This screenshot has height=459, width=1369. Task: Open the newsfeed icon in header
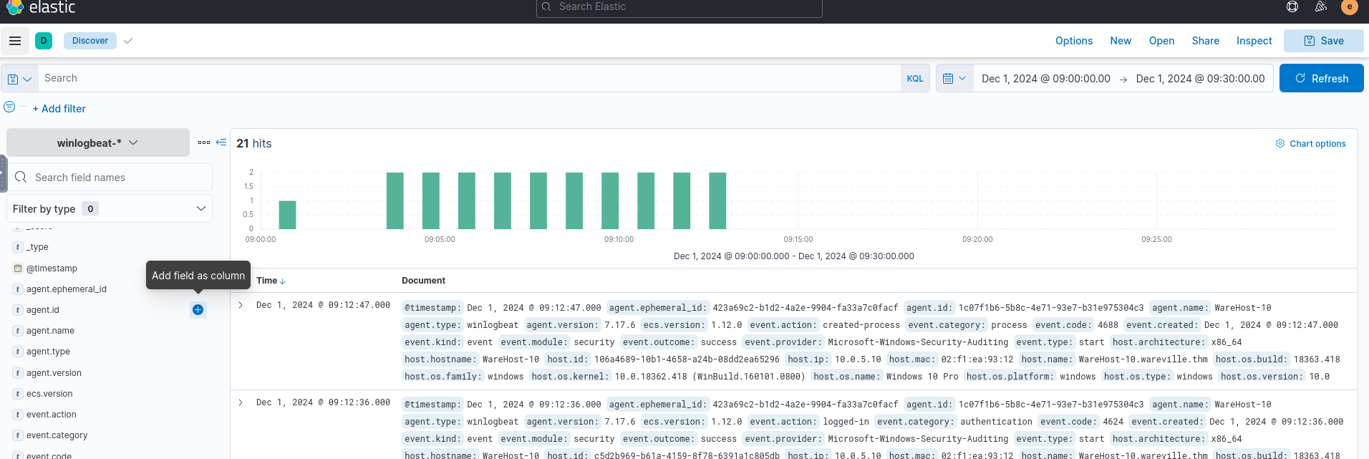[x=1321, y=7]
